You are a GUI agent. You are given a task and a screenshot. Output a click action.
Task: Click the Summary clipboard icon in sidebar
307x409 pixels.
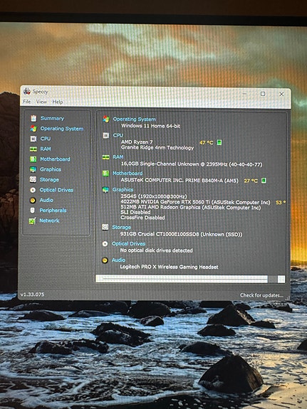[33, 118]
